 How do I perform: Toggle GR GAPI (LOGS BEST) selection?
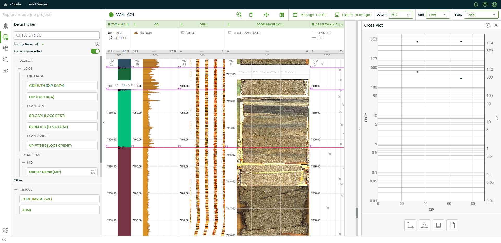tap(62, 116)
